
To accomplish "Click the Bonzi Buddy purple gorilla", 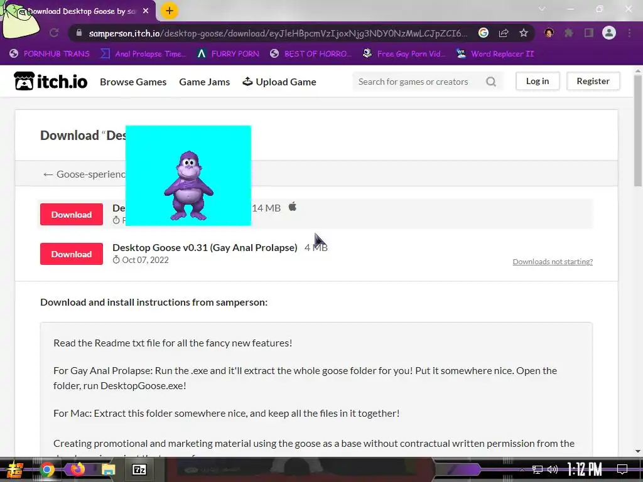I will click(188, 185).
